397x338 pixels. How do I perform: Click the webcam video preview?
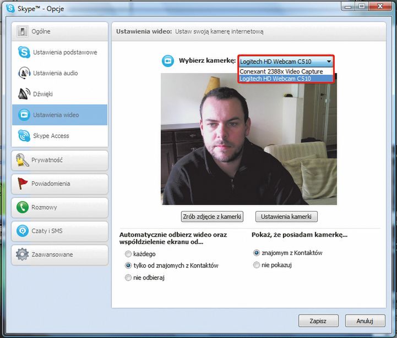pos(249,139)
